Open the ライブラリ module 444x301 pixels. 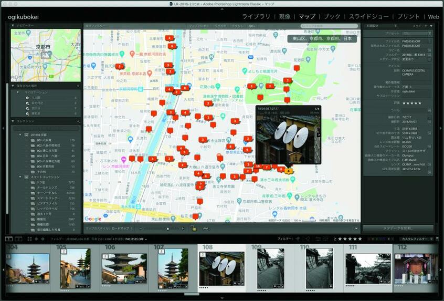(256, 17)
